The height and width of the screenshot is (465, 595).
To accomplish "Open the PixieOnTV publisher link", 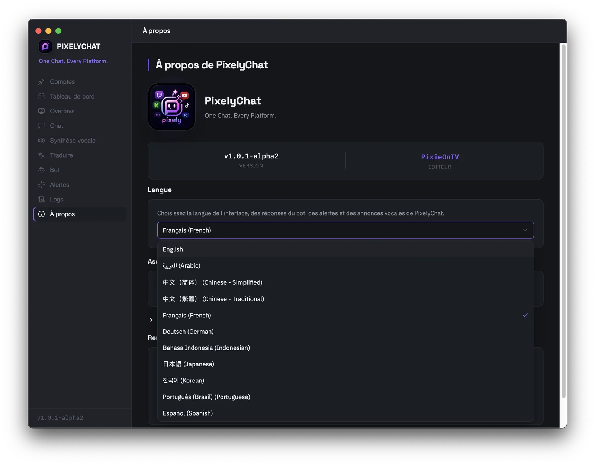I will (x=440, y=157).
